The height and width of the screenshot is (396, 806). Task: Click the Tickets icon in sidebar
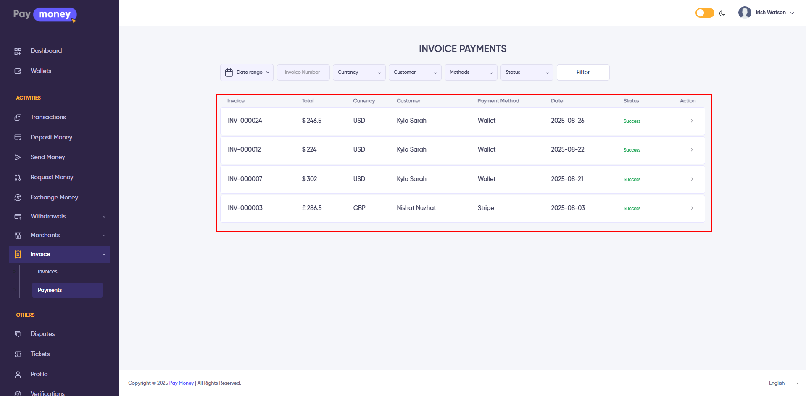pyautogui.click(x=18, y=354)
